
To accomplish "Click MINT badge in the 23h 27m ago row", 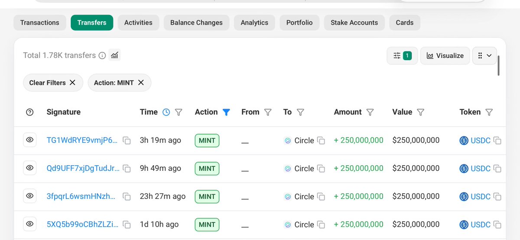I will tap(207, 196).
